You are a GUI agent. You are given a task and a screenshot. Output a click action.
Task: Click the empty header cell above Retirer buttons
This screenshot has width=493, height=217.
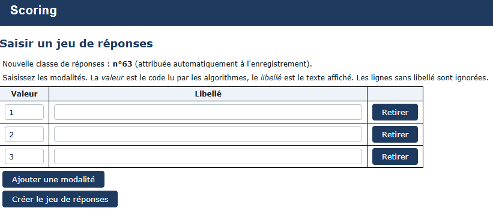coord(395,94)
